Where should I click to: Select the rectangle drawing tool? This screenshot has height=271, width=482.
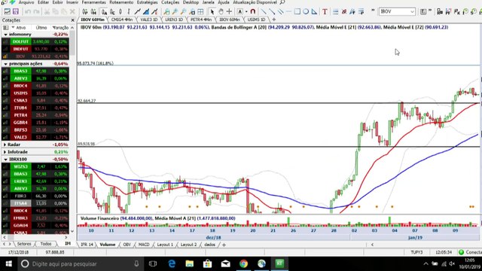(x=297, y=12)
